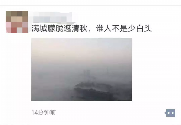Image resolution: width=181 pixels, height=125 pixels.
Task: Select the caption starting with 满城朦胧
Action: pyautogui.click(x=91, y=28)
